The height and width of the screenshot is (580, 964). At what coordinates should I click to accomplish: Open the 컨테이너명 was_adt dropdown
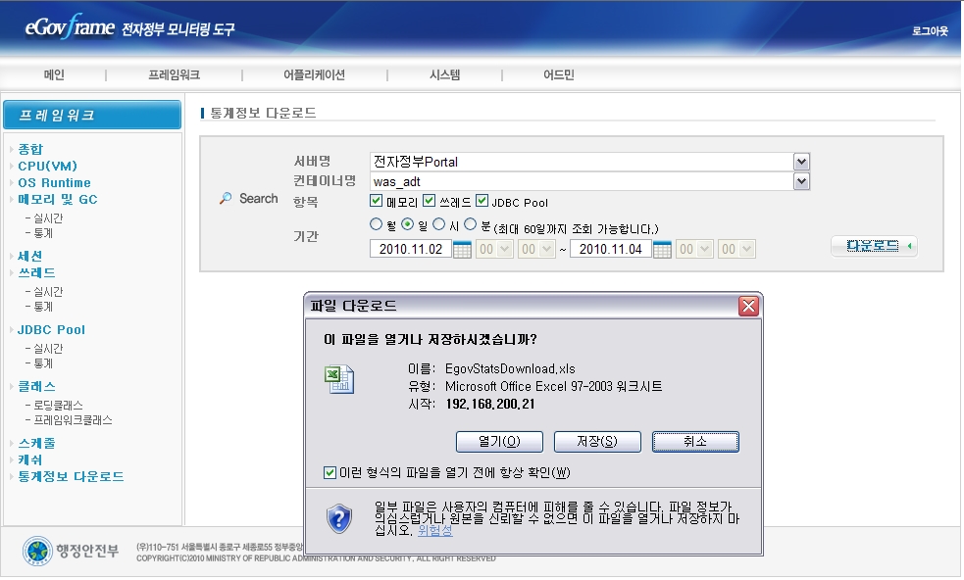tap(801, 181)
